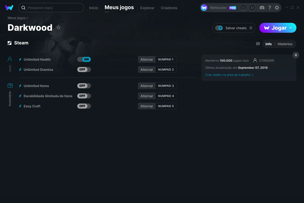Maximize the WeMod window
The height and width of the screenshot is (203, 304).
(292, 8)
